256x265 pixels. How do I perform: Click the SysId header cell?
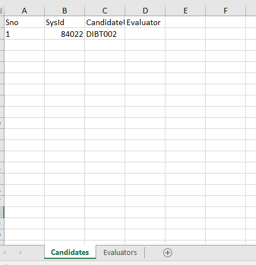pyautogui.click(x=64, y=22)
